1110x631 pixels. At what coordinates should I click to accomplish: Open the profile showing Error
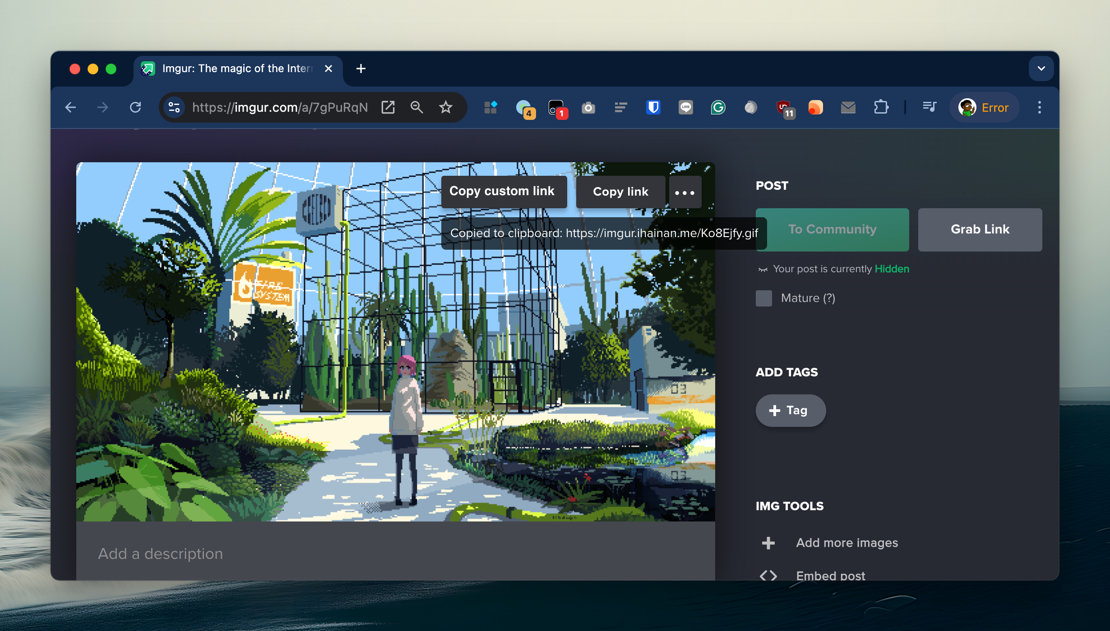(x=984, y=107)
